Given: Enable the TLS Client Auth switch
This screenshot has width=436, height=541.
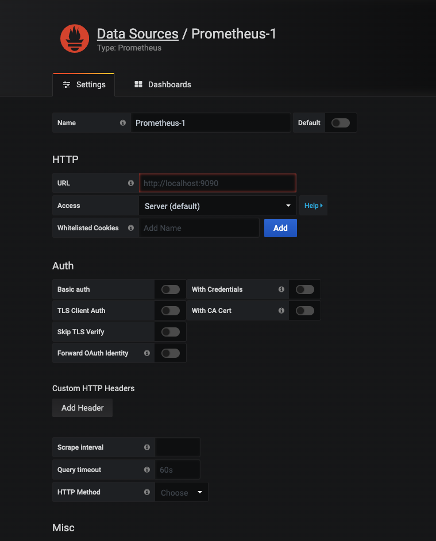Looking at the screenshot, I should pyautogui.click(x=171, y=311).
